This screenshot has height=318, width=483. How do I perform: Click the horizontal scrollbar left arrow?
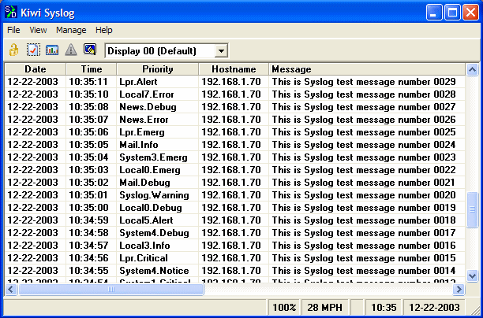pos(11,289)
